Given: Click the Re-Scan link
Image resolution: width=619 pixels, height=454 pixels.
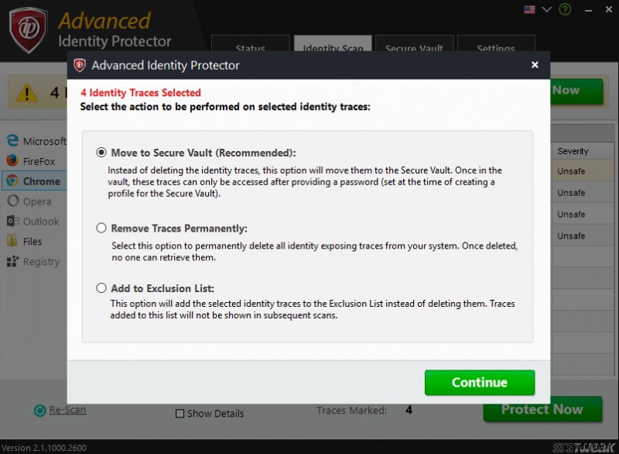Looking at the screenshot, I should pos(67,410).
